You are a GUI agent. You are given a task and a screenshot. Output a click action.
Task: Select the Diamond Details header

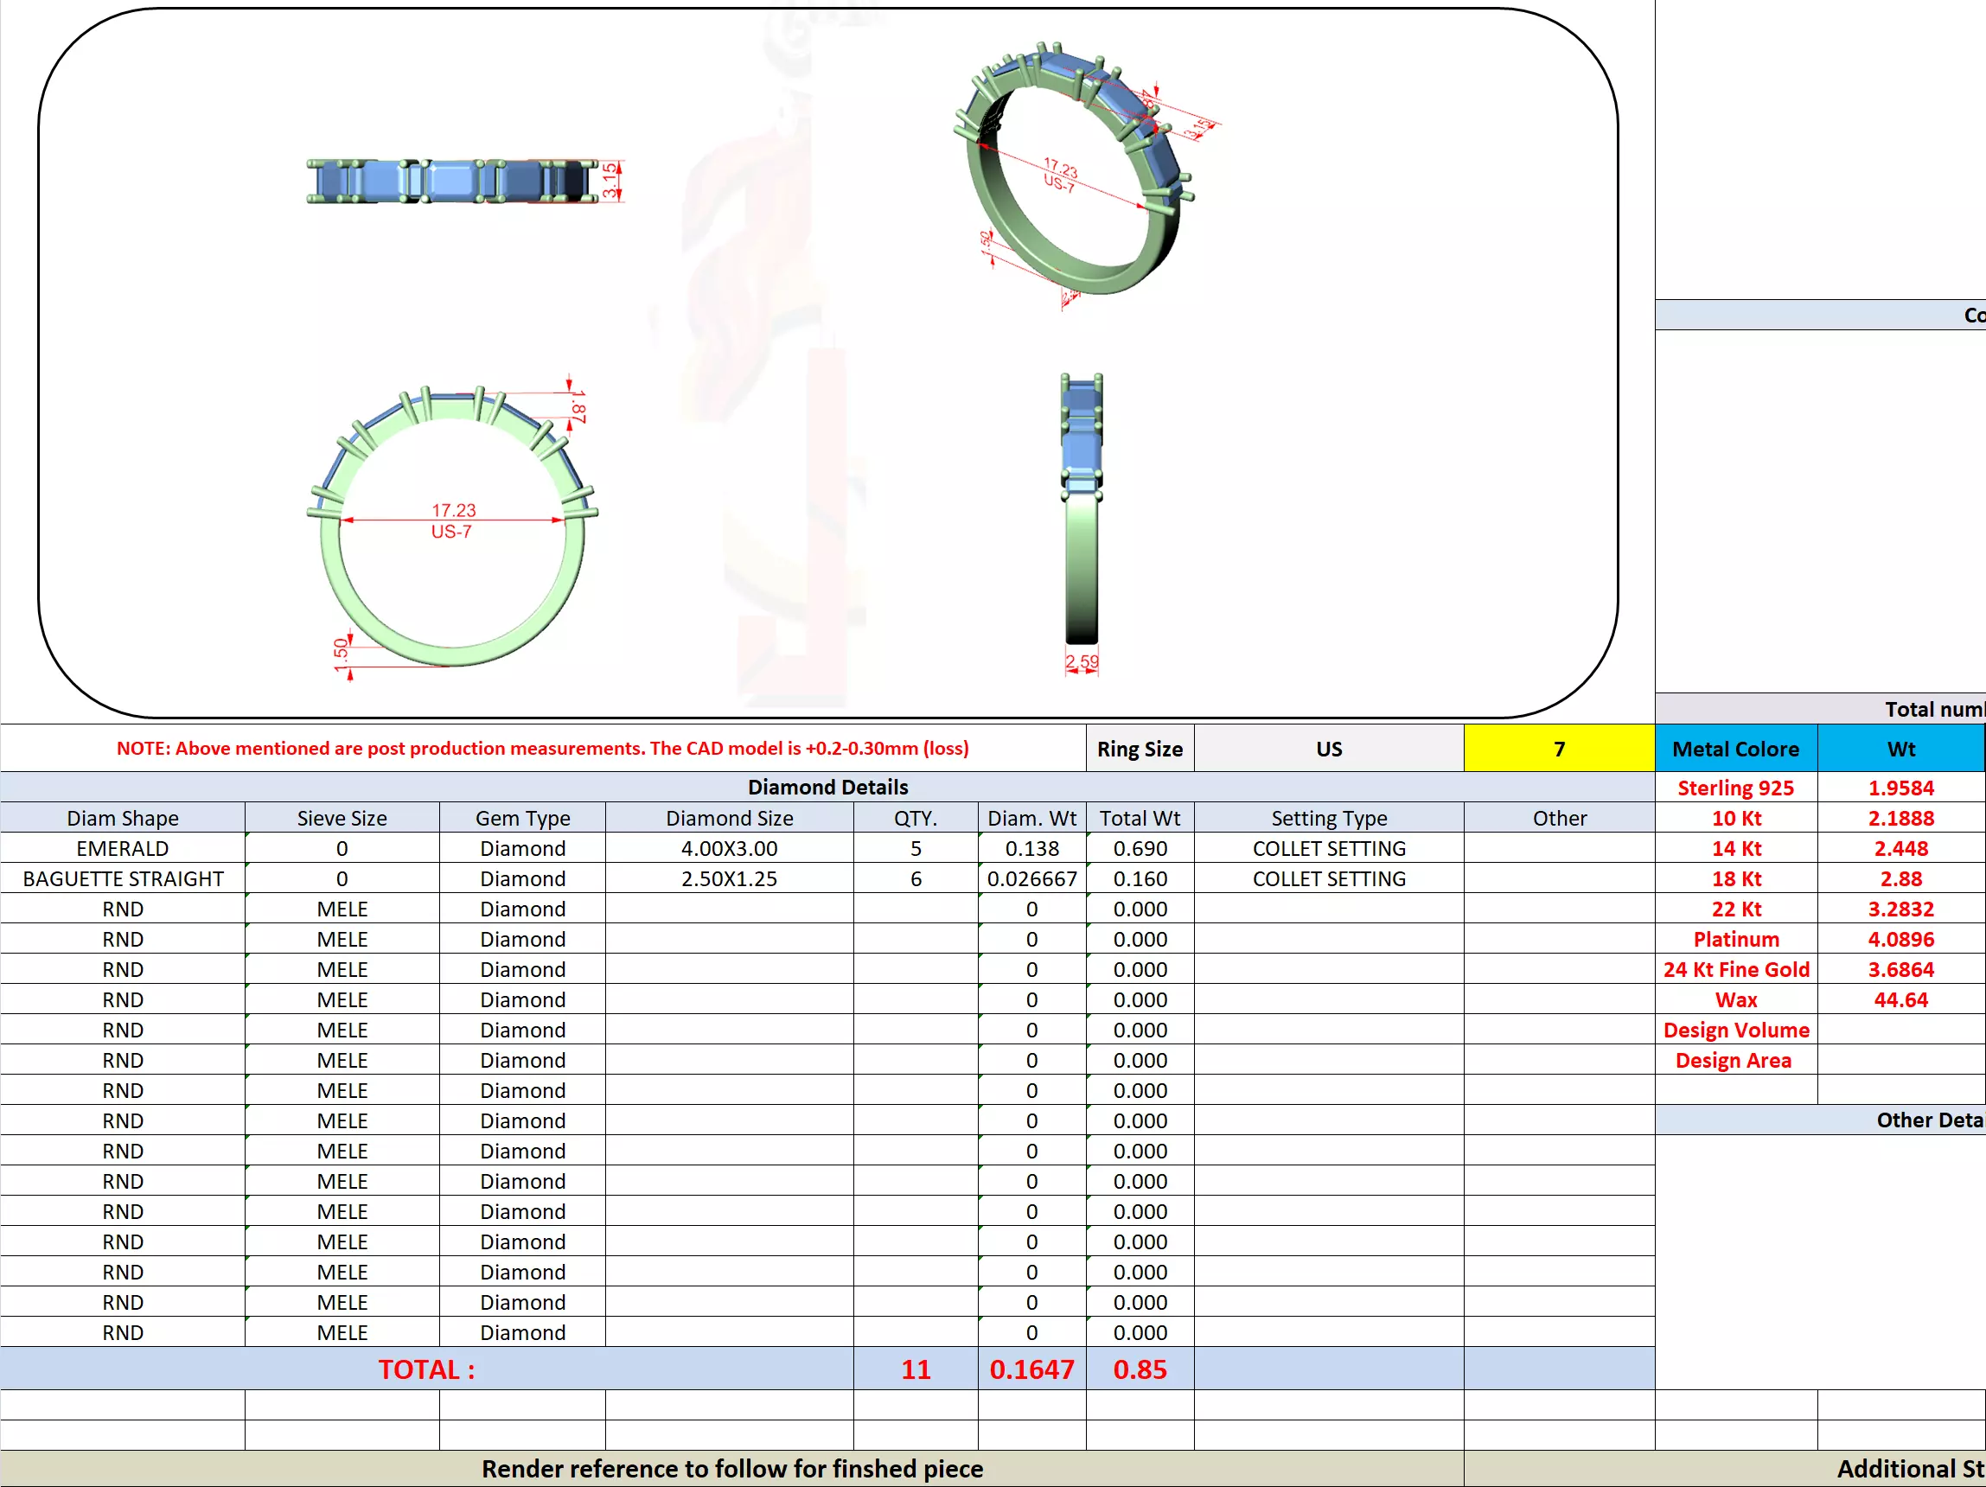pyautogui.click(x=827, y=787)
